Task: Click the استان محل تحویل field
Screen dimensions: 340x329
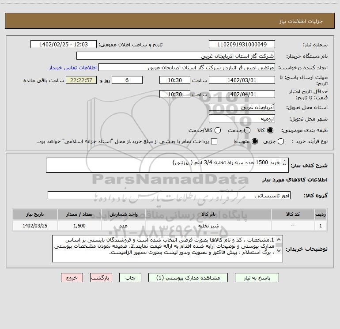Action: 242,107
